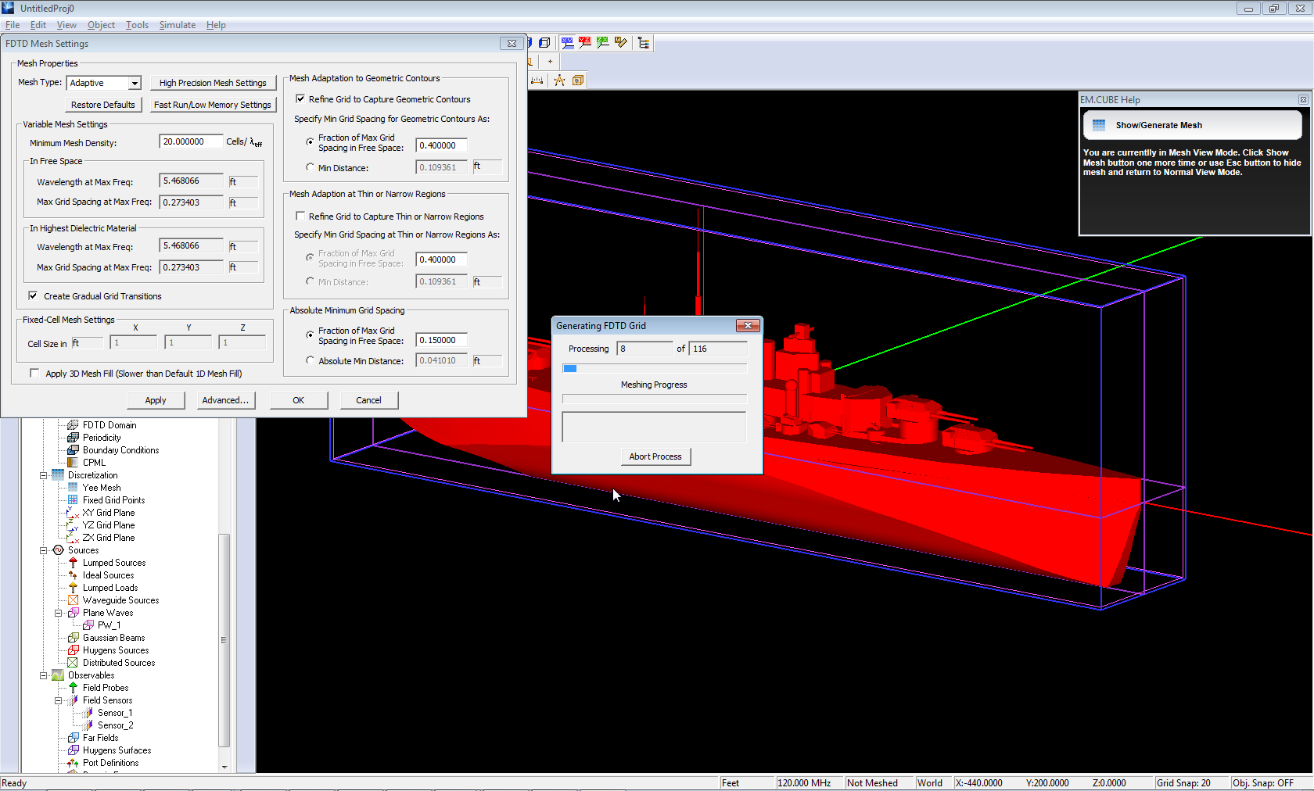Screen dimensions: 1314x791
Task: Click the YZ plane view toolbar icon
Action: coord(585,43)
